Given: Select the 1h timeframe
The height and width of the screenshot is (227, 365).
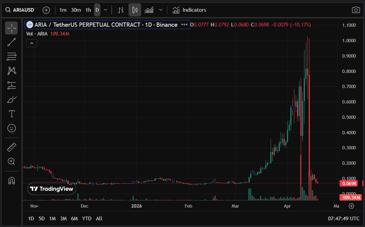Looking at the screenshot, I should point(88,10).
